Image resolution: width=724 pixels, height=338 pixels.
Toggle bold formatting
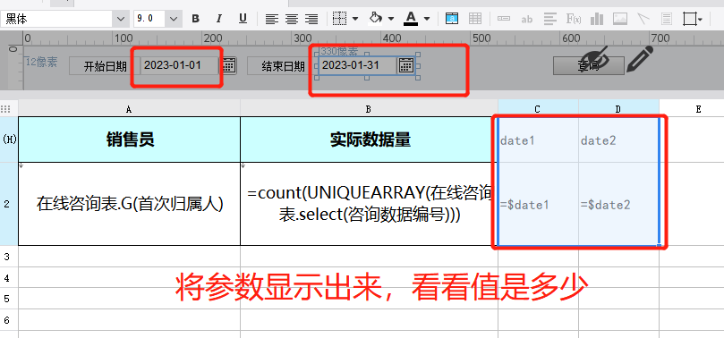pyautogui.click(x=196, y=19)
